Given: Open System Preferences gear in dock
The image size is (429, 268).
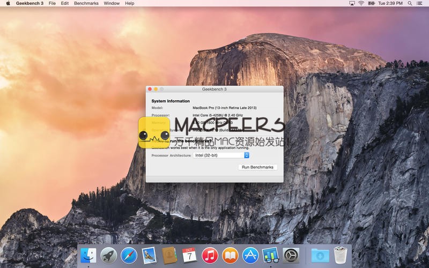Looking at the screenshot, I should coord(291,256).
